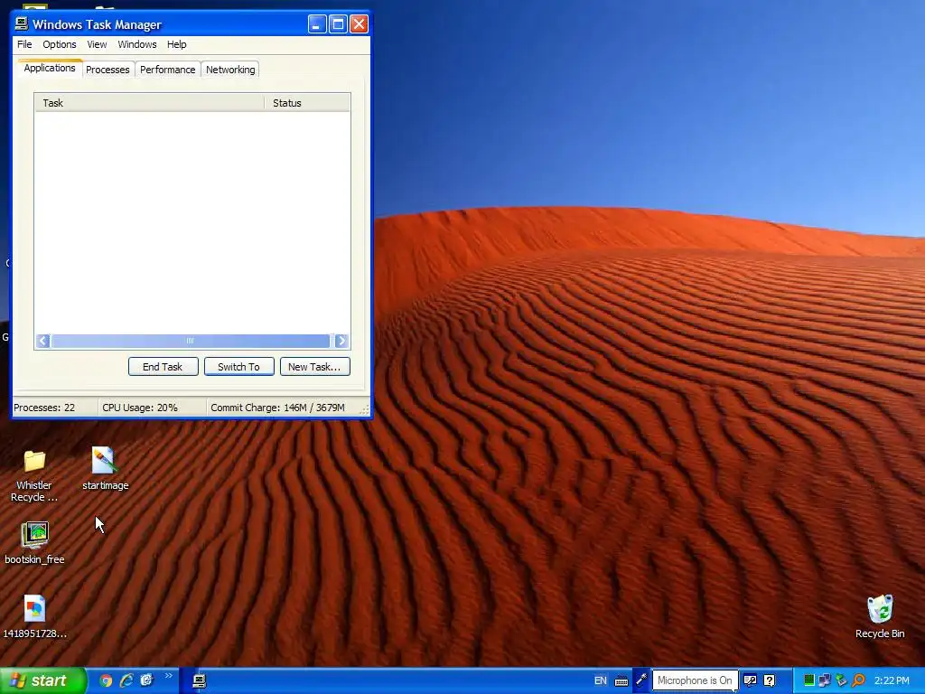This screenshot has width=925, height=694.
Task: Click the 'Microphone is On' tooltip text
Action: pos(695,680)
